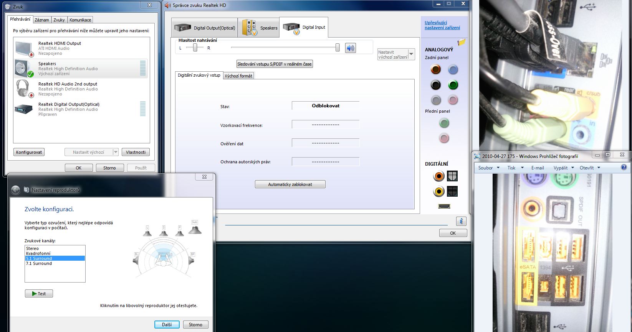Select the Realtek Digital Output(Optical) device

(x=81, y=109)
